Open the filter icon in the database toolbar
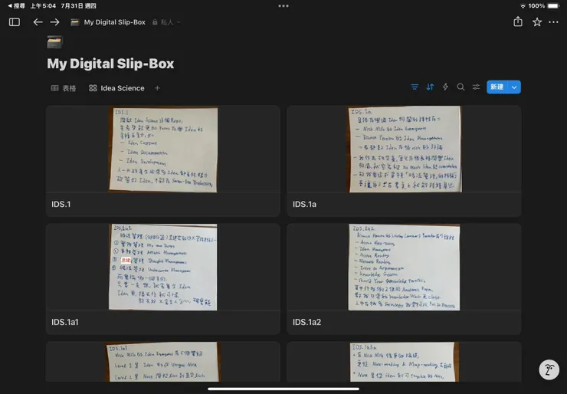 click(x=415, y=87)
